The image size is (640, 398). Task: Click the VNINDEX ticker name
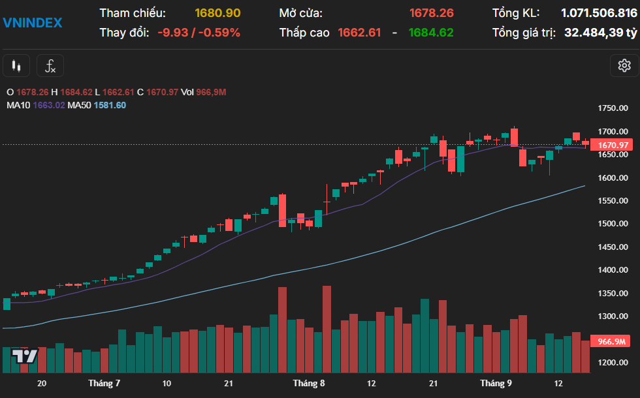tap(33, 23)
